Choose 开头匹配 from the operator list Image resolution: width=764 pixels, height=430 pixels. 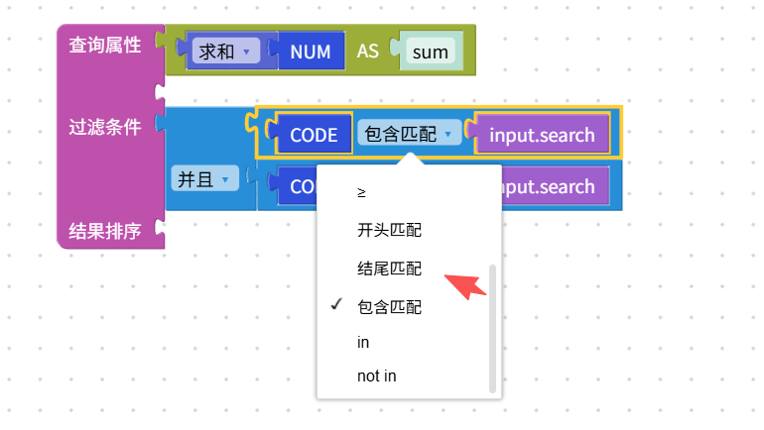pyautogui.click(x=389, y=230)
